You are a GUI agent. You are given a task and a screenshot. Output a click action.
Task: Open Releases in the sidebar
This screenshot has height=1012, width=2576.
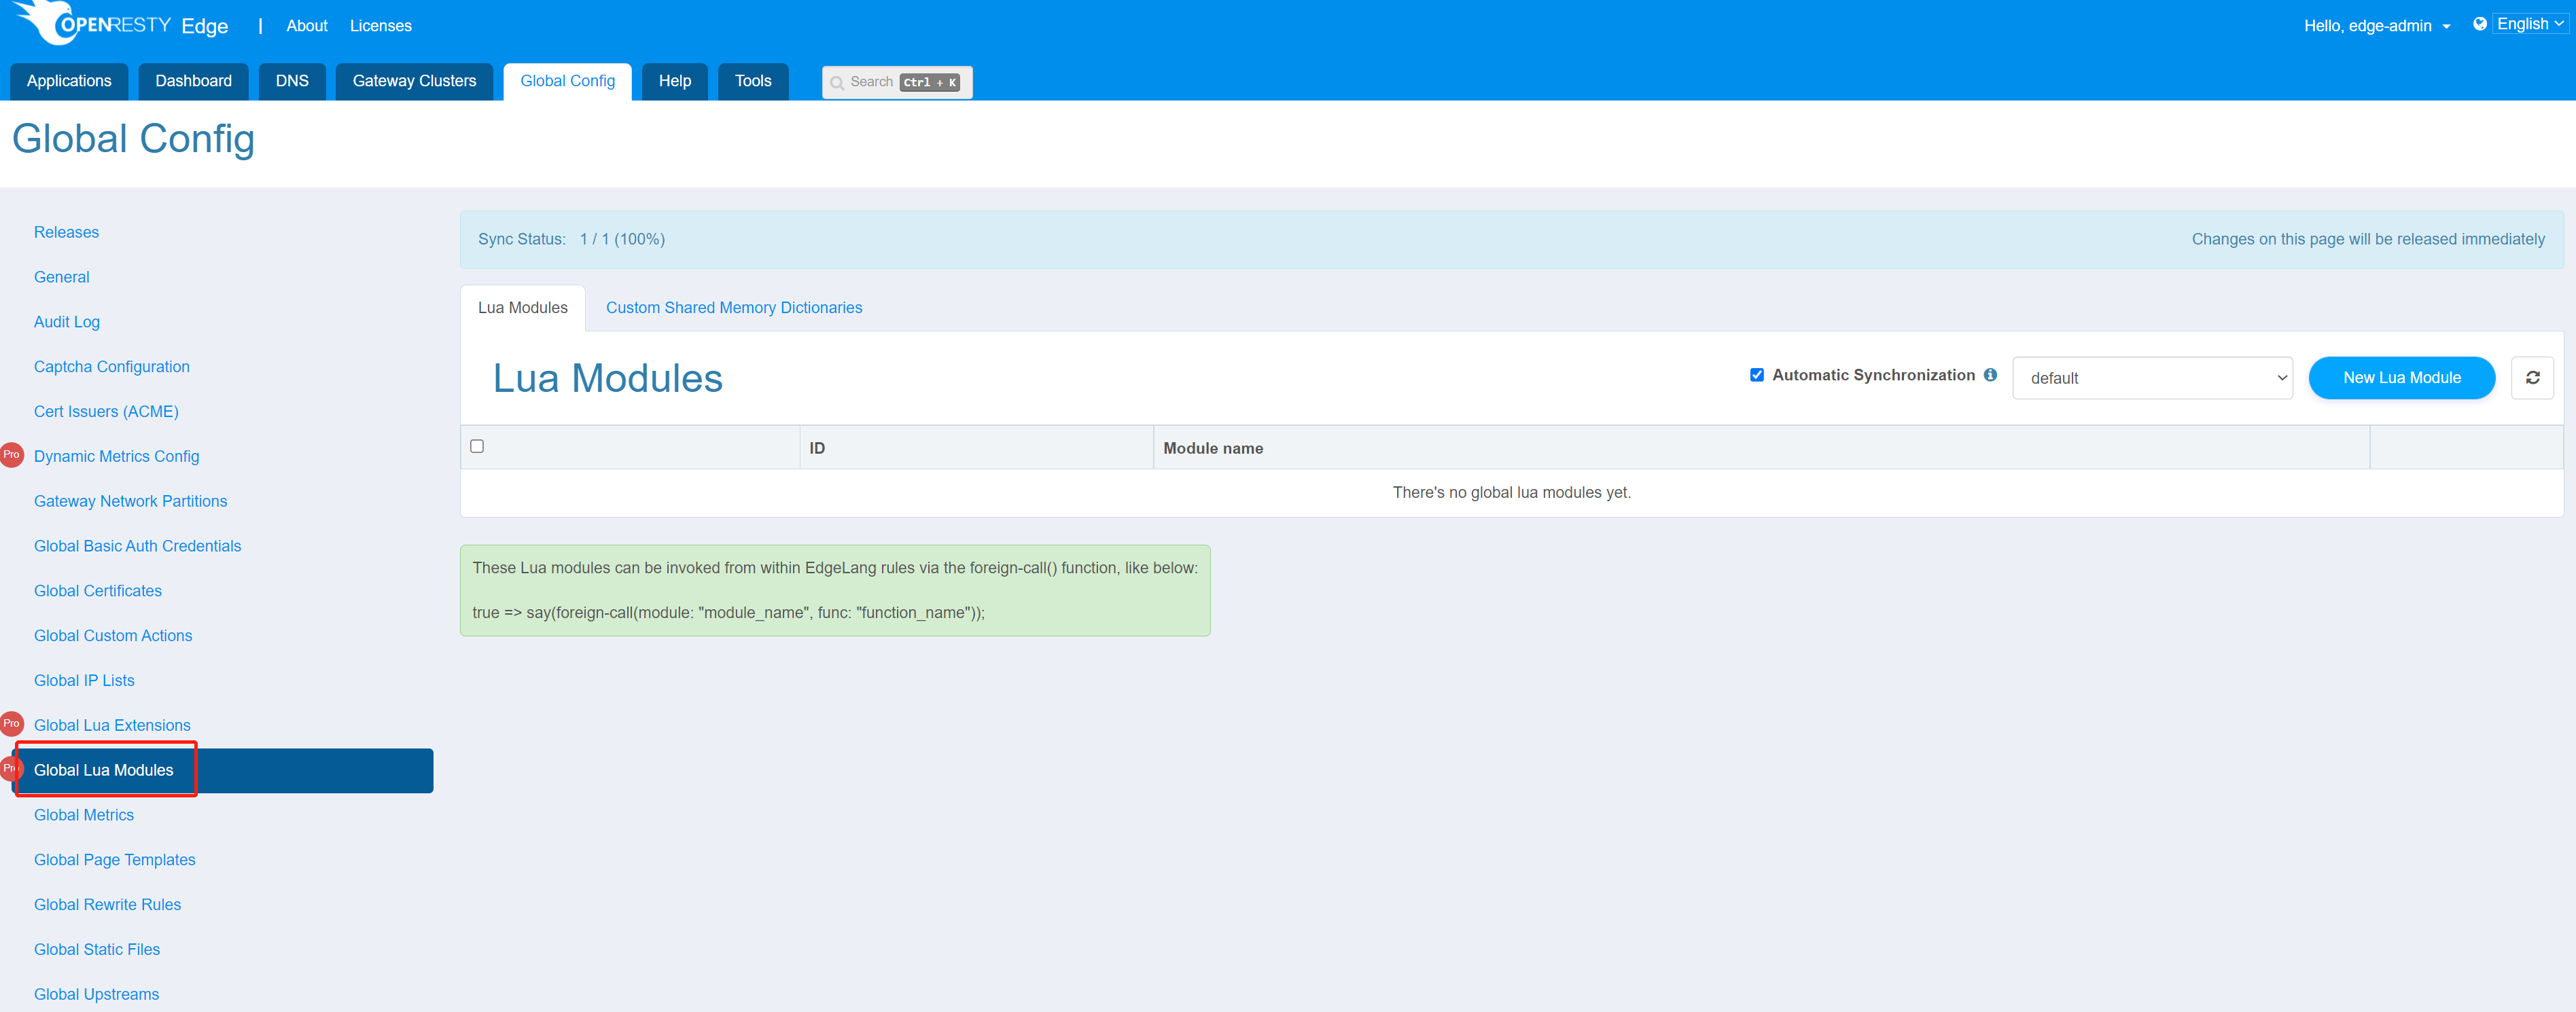point(66,232)
